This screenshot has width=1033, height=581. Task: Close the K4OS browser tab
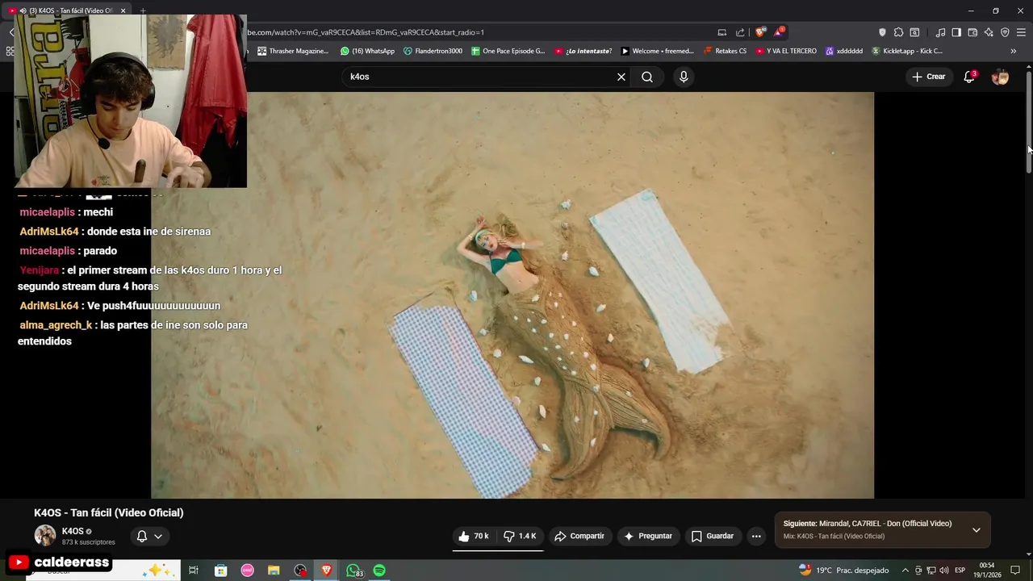(x=123, y=10)
